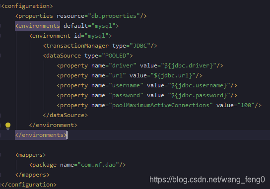Click the "url" property name
Viewport: 270px width, 189px height.
click(117, 75)
